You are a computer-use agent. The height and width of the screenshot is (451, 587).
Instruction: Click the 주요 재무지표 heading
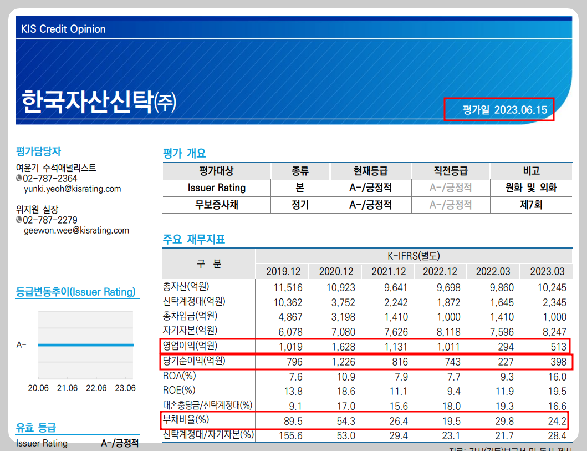(194, 239)
